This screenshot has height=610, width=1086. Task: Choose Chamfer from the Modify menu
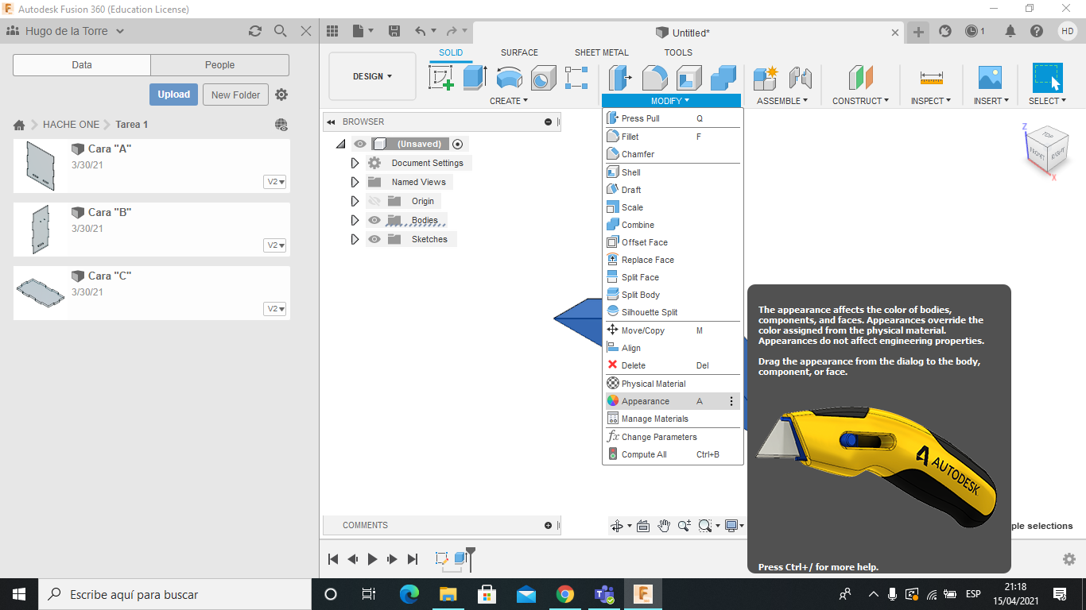(x=672, y=154)
